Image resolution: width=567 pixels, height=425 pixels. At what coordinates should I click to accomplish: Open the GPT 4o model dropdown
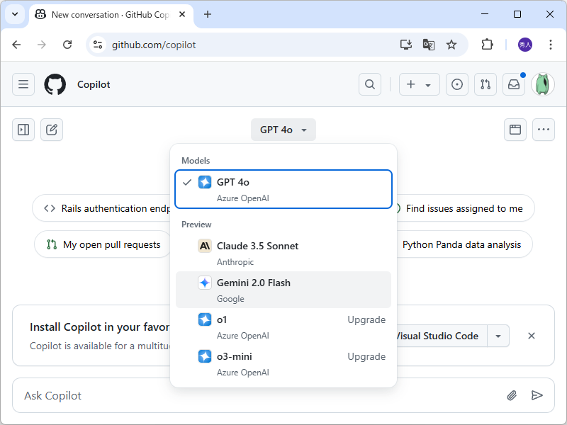283,130
